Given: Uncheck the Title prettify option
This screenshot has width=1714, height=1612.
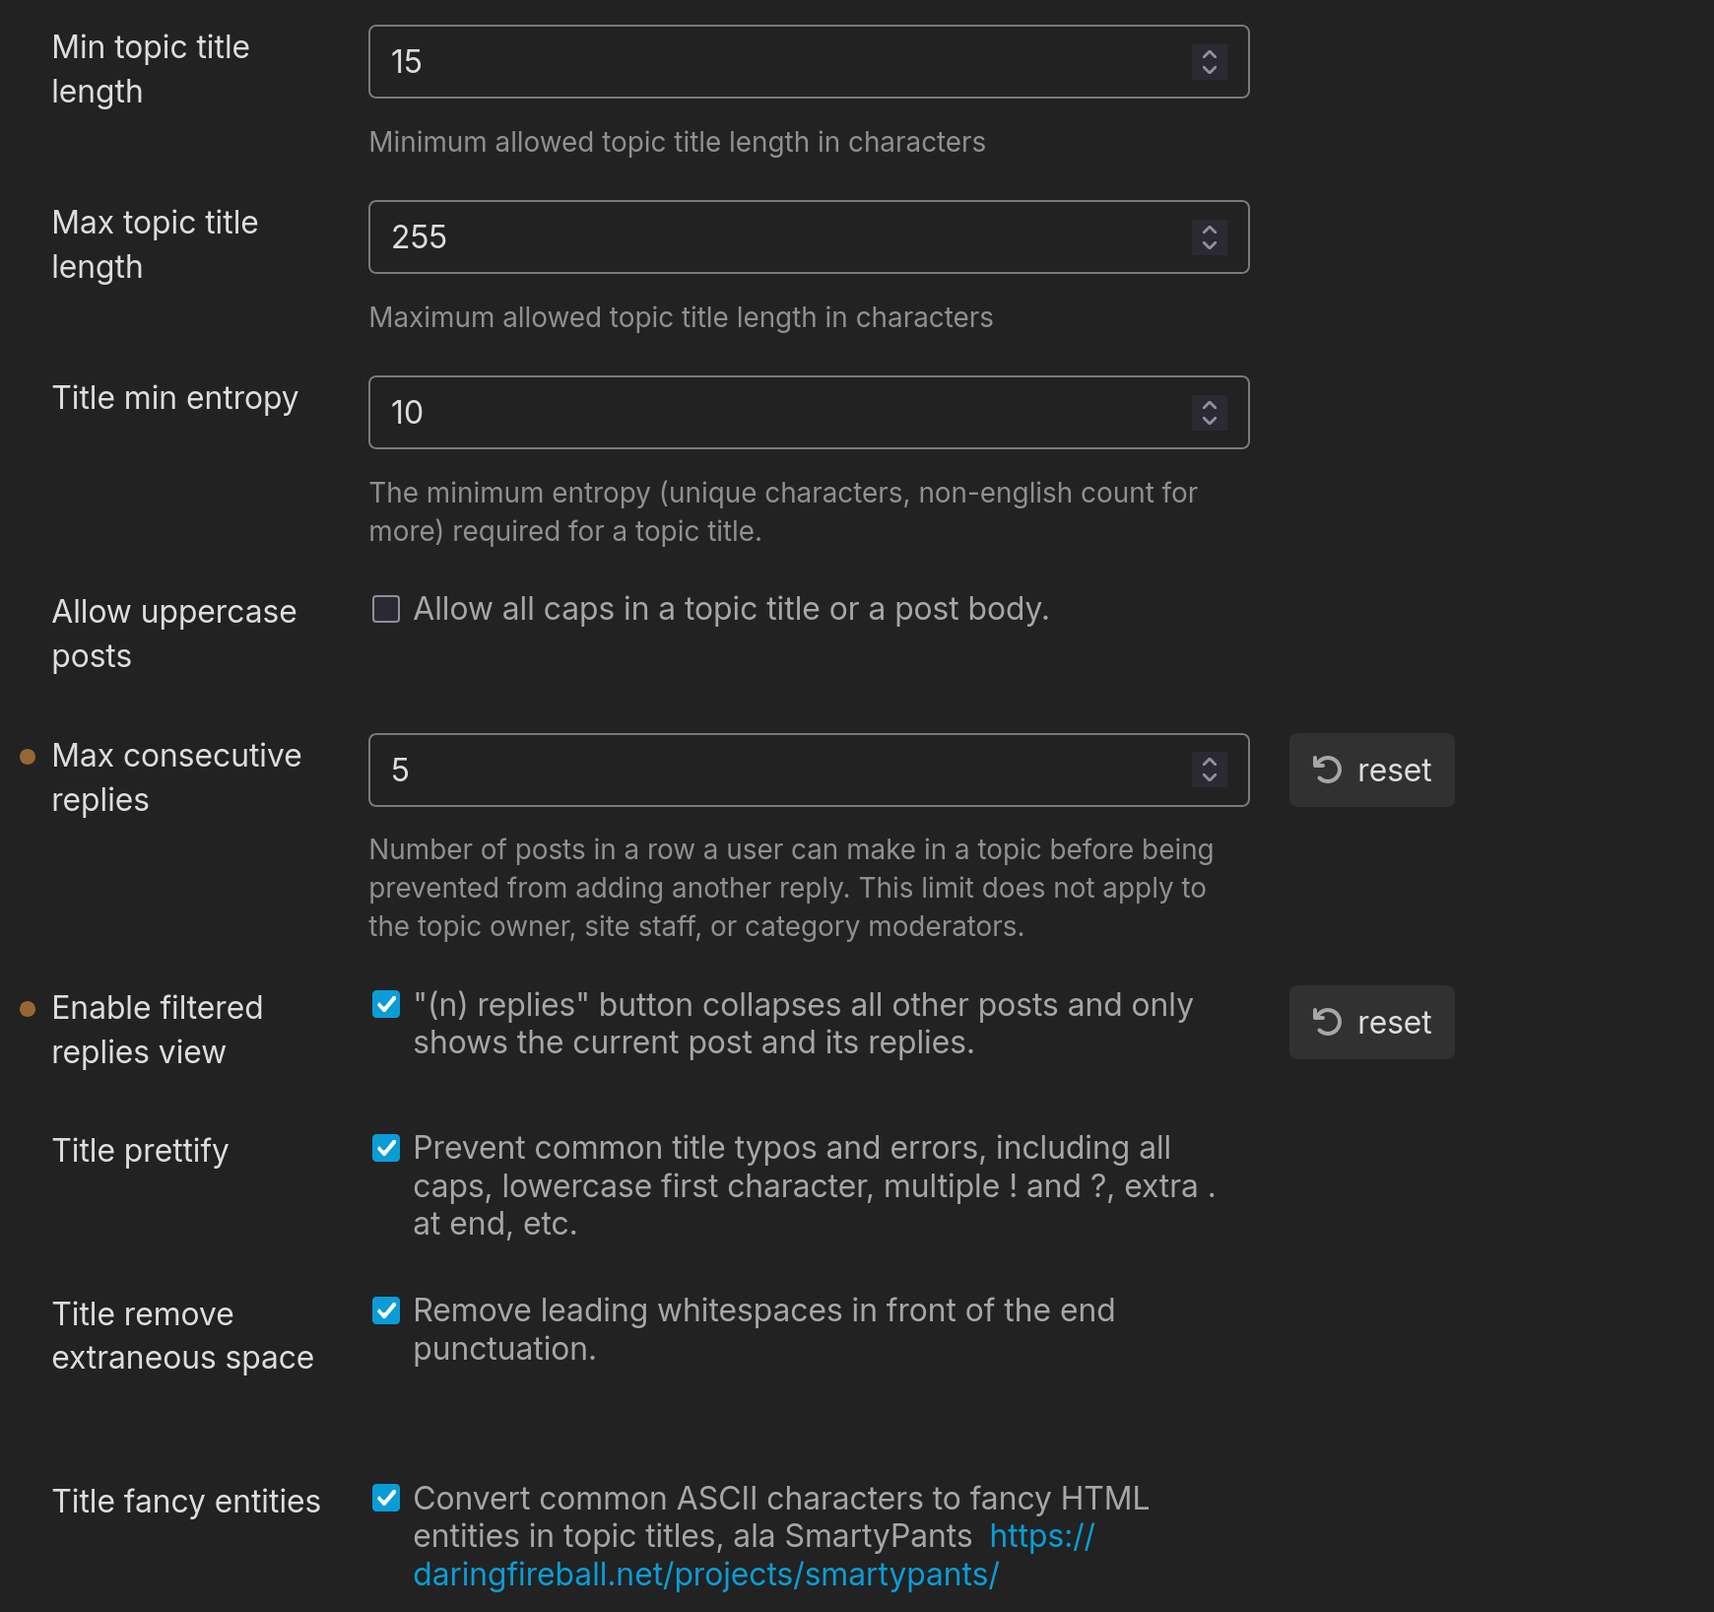Looking at the screenshot, I should pos(386,1149).
